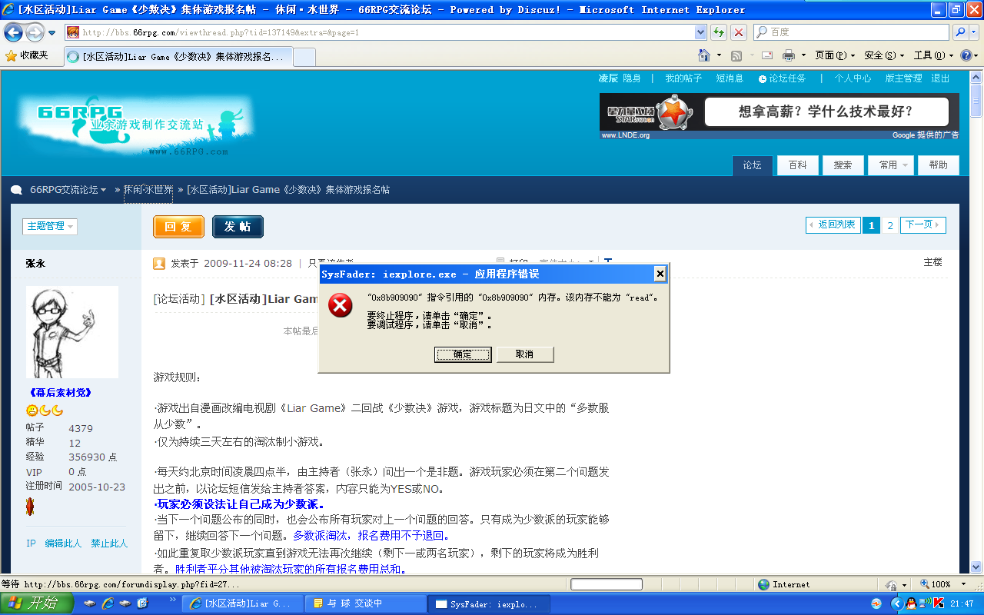Click the orange 回复 reply button
The width and height of the screenshot is (984, 615).
178,227
